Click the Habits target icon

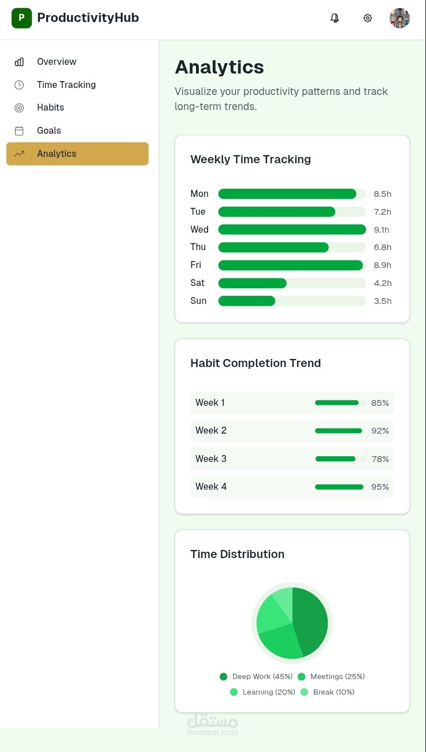tap(20, 108)
